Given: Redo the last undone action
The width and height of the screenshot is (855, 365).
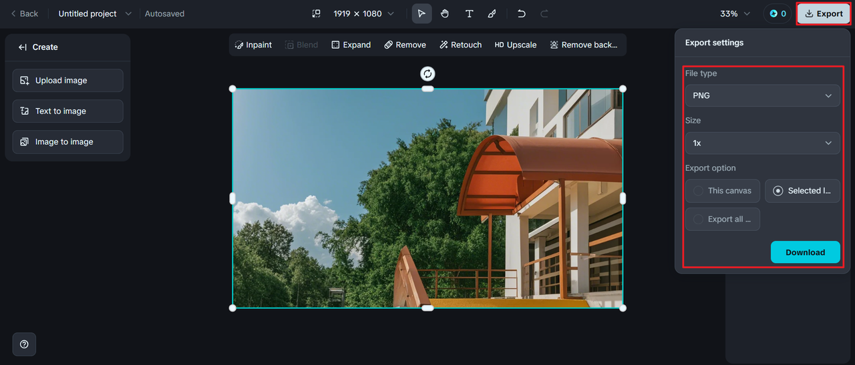Looking at the screenshot, I should 544,13.
